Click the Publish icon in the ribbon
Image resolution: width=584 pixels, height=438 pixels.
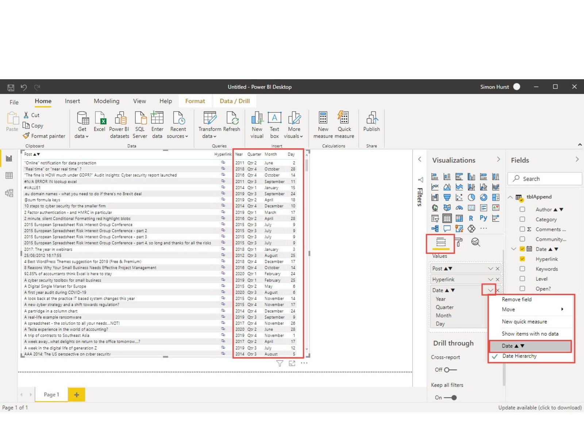[371, 122]
